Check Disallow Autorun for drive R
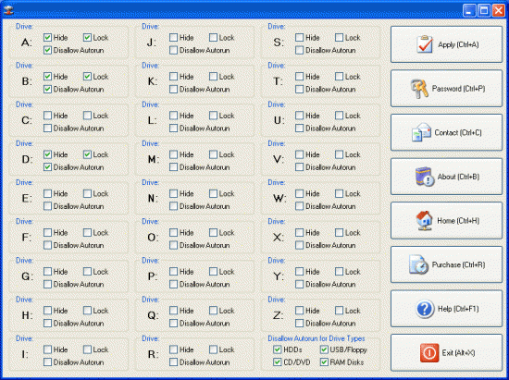509x380 pixels. pyautogui.click(x=173, y=362)
